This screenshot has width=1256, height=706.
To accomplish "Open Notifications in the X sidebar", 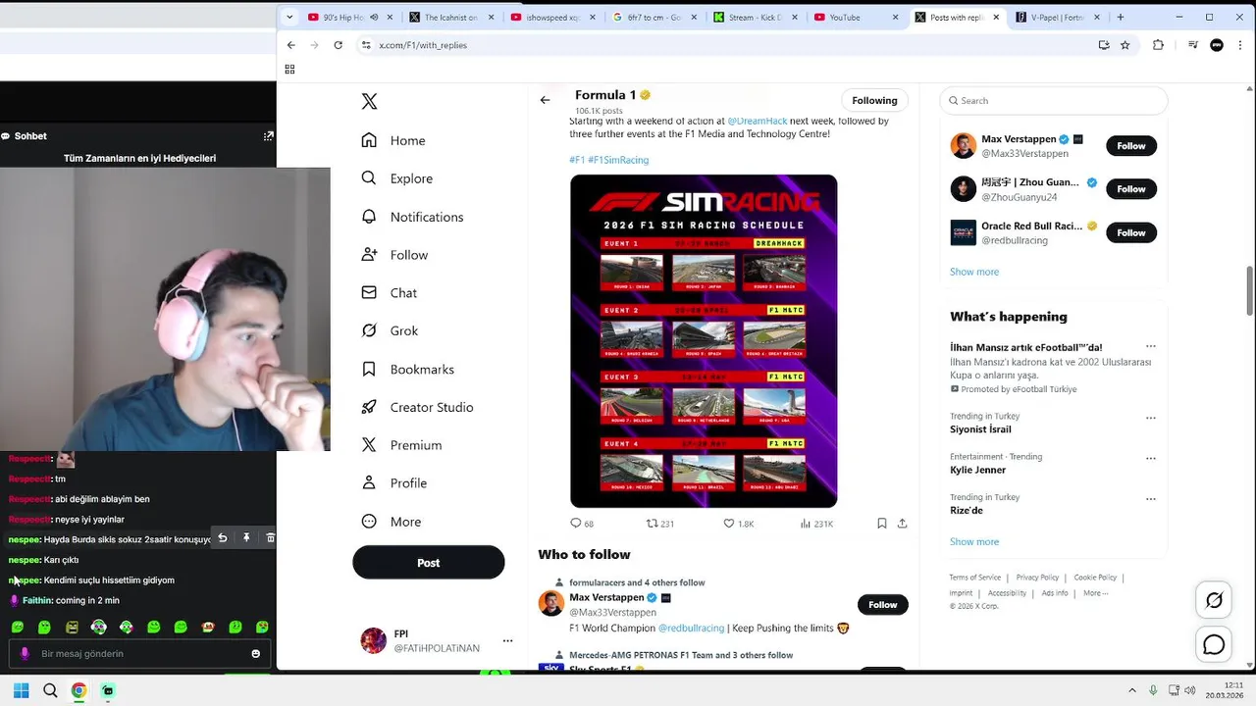I will (x=412, y=217).
